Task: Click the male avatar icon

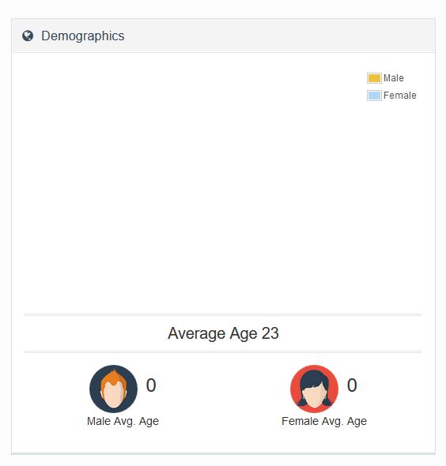Action: 113,389
